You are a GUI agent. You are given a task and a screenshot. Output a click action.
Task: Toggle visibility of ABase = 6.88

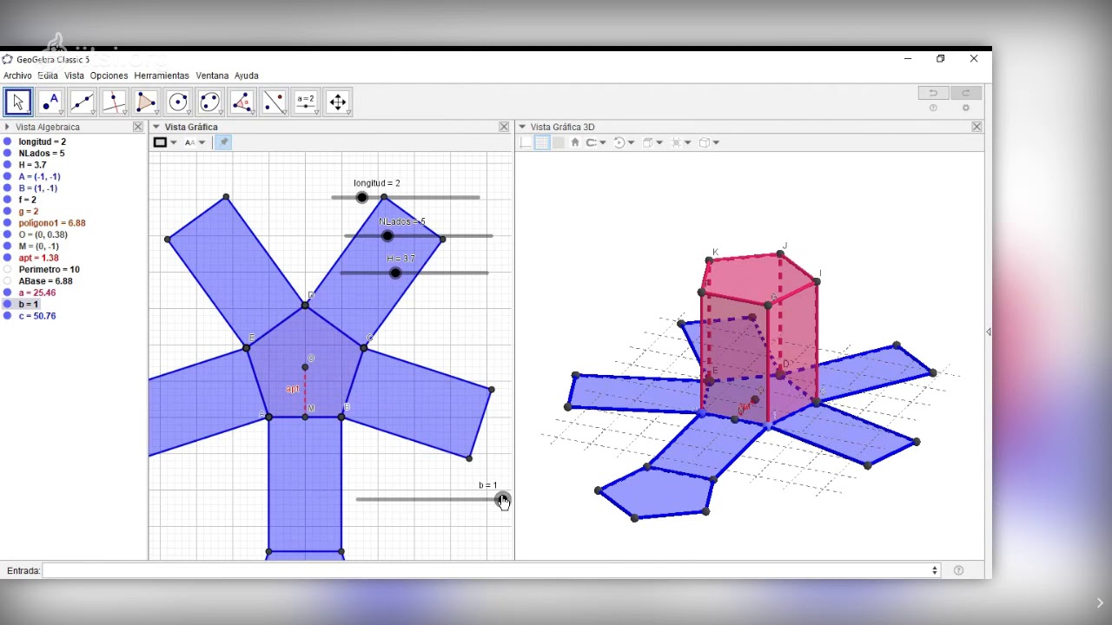tap(8, 281)
